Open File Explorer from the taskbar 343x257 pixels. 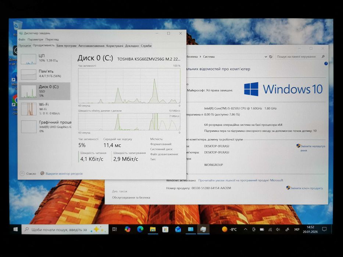153,229
